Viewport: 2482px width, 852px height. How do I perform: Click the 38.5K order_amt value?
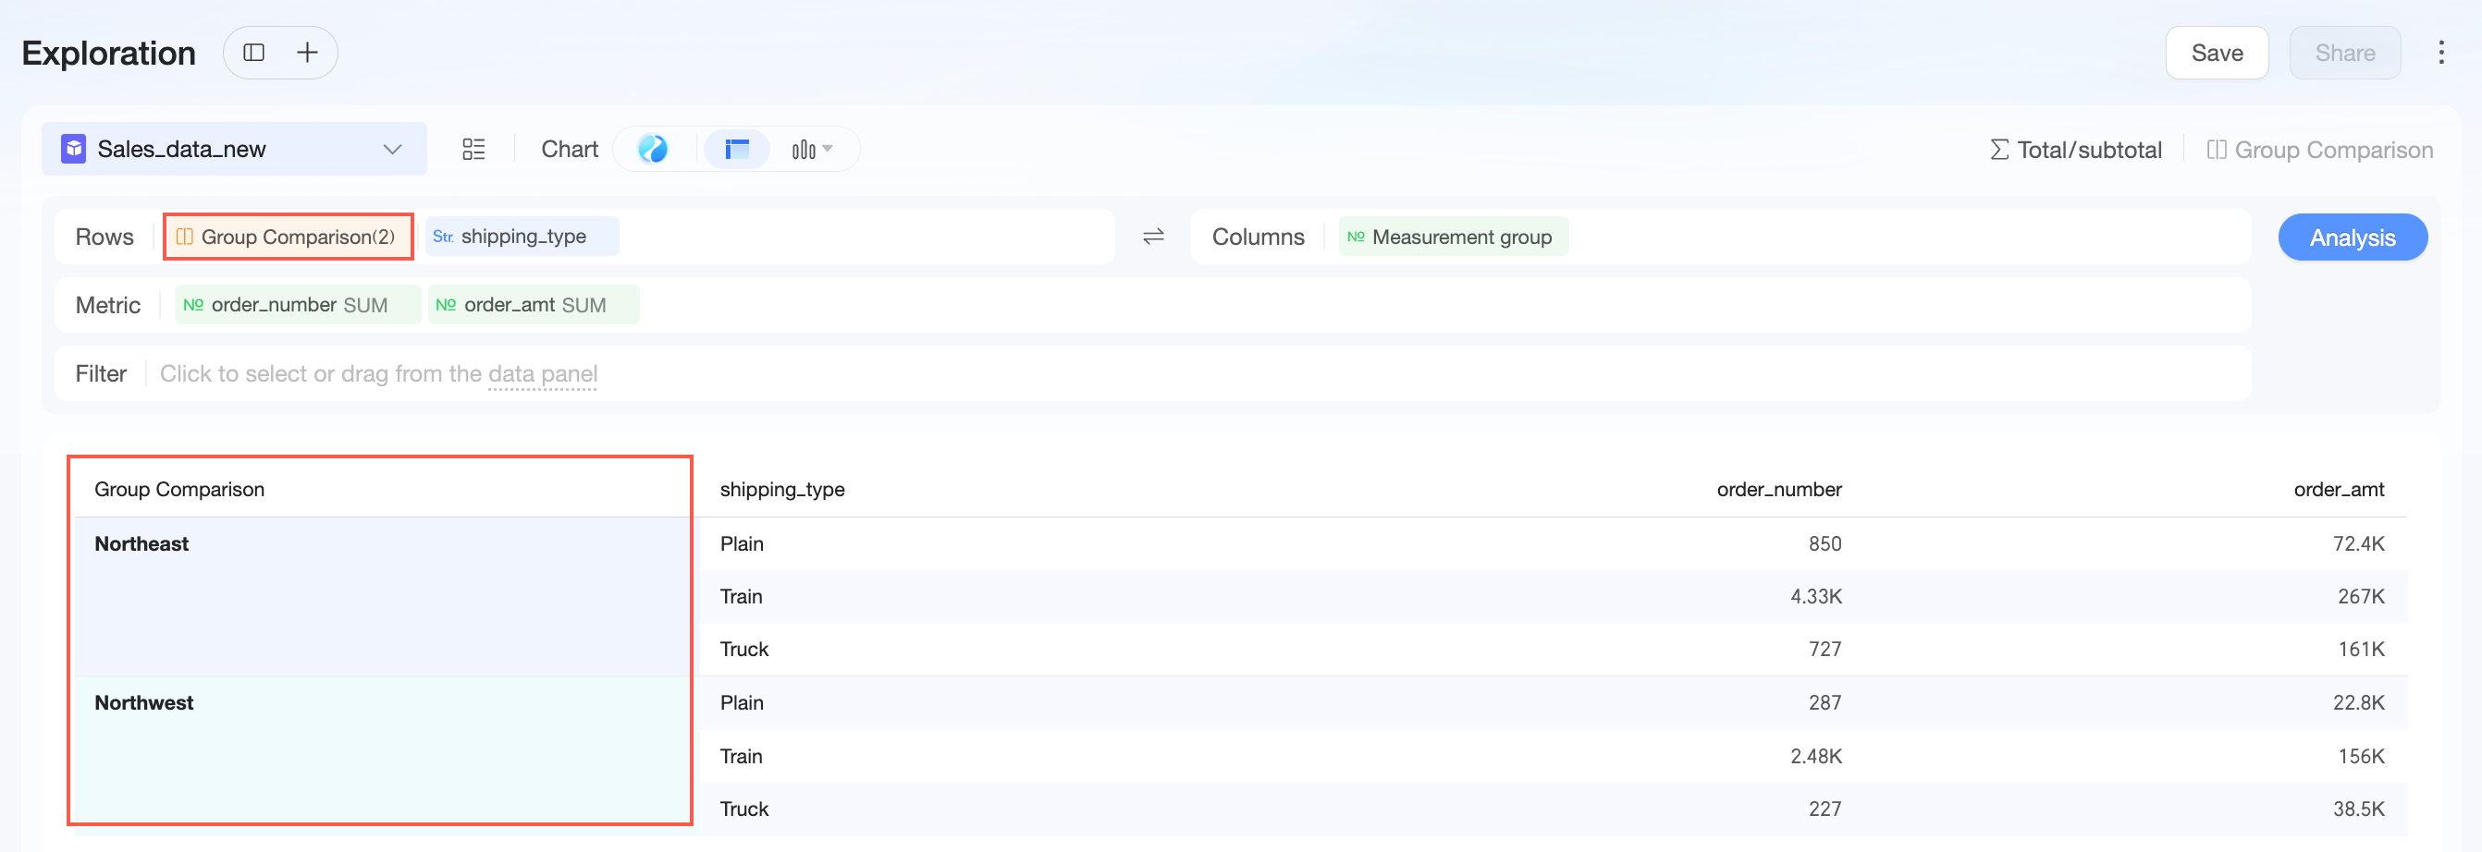pyautogui.click(x=2358, y=809)
